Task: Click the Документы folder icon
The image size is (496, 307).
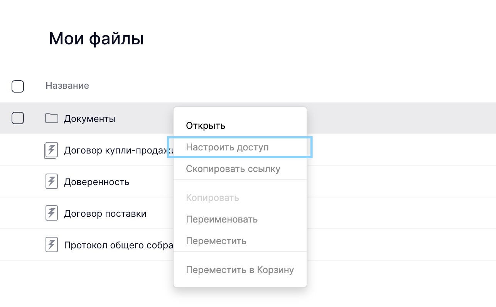Action: pyautogui.click(x=51, y=118)
